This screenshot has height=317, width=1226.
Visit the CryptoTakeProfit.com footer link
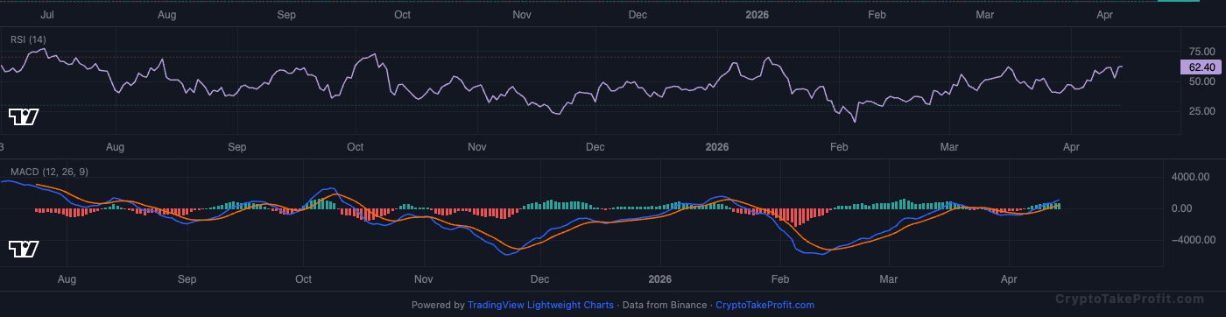pyautogui.click(x=764, y=305)
